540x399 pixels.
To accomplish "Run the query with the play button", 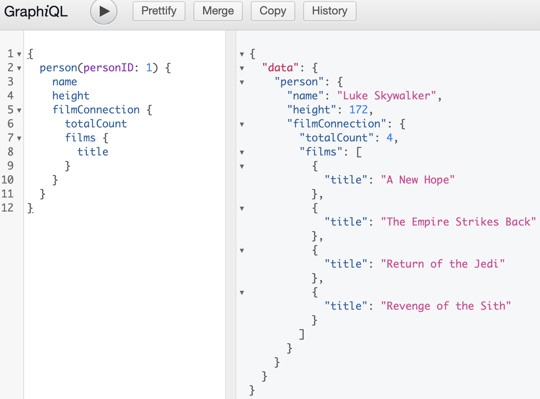I will [x=104, y=11].
